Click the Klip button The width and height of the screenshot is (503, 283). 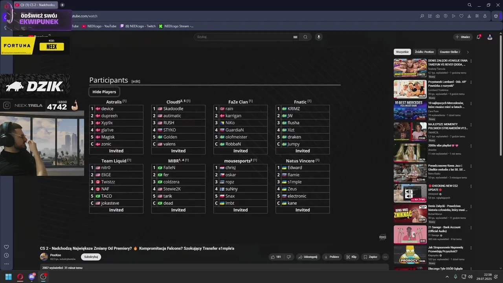click(x=351, y=257)
